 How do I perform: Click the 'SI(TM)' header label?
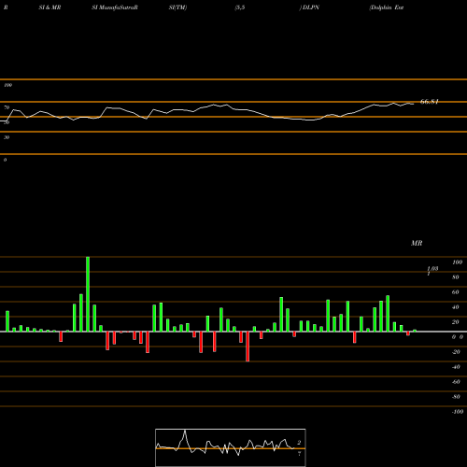coord(177,7)
